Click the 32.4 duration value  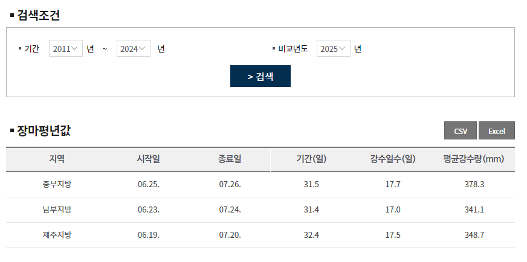311,235
